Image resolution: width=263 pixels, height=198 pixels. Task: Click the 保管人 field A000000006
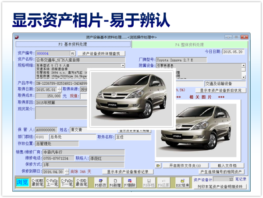(x=46, y=130)
